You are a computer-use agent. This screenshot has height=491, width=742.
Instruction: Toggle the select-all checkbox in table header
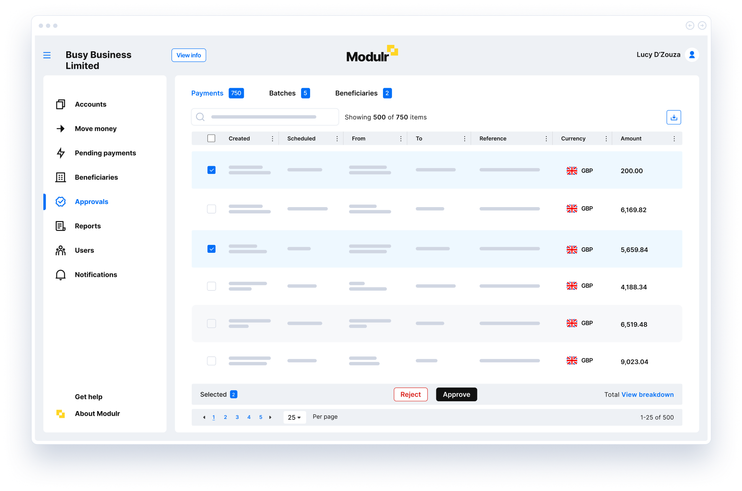click(211, 139)
